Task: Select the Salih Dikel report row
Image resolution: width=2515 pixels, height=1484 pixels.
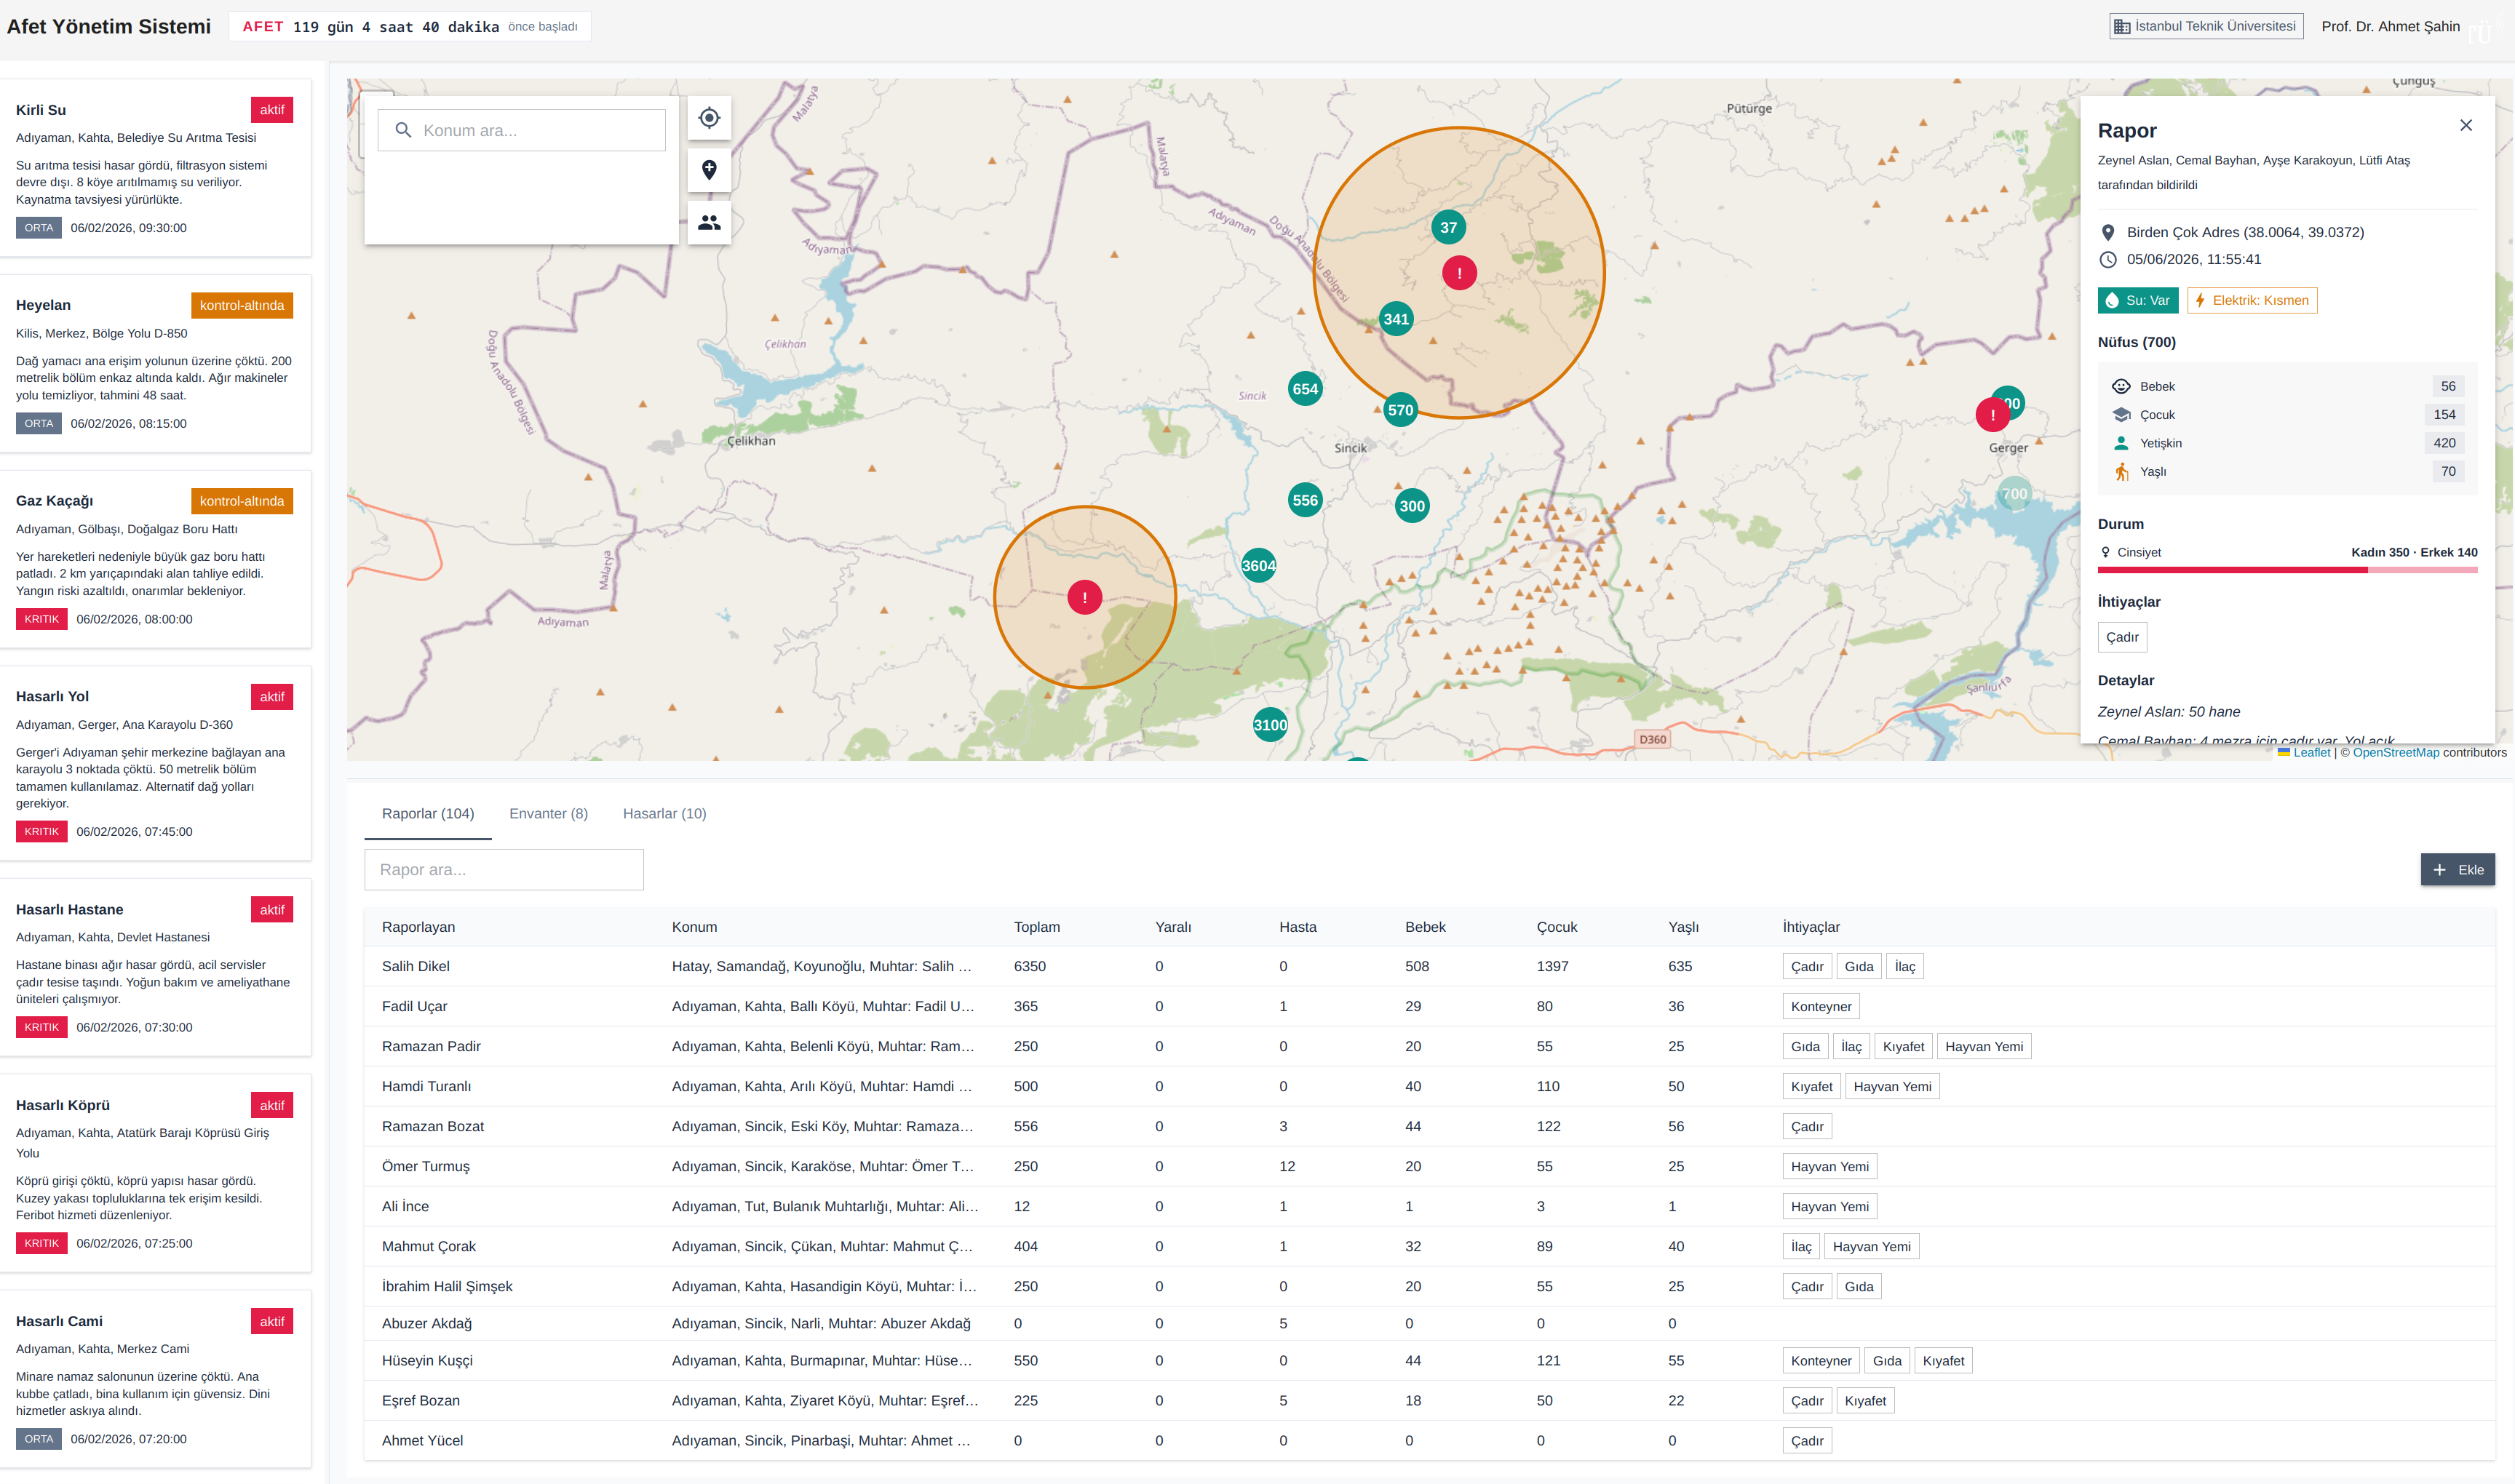Action: 1429,967
